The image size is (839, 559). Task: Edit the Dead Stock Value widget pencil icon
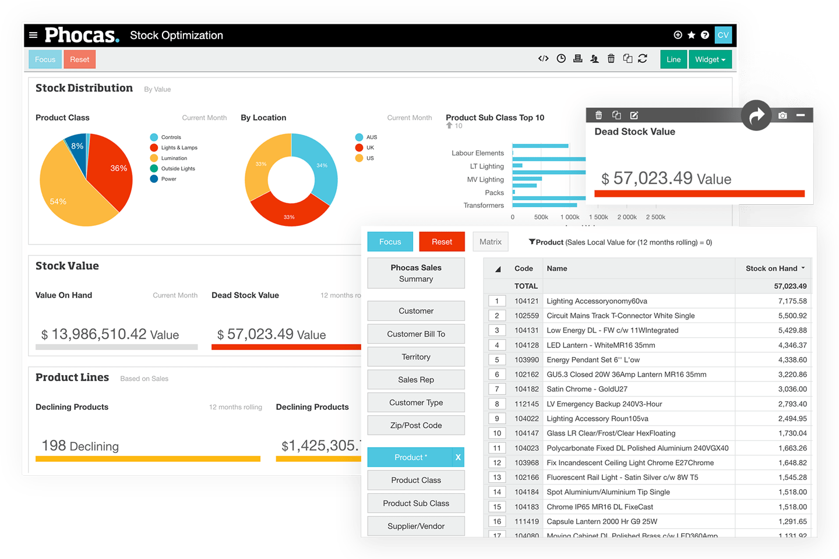(634, 115)
